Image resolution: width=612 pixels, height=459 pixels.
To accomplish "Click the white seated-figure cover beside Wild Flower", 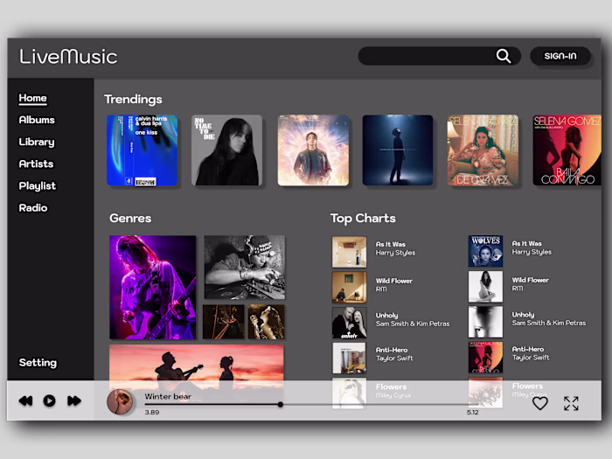I will [x=485, y=287].
